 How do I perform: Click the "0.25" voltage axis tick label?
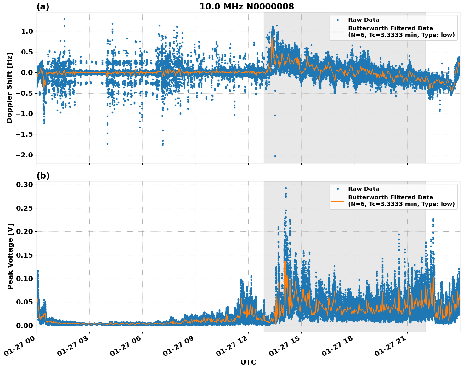tap(25, 208)
